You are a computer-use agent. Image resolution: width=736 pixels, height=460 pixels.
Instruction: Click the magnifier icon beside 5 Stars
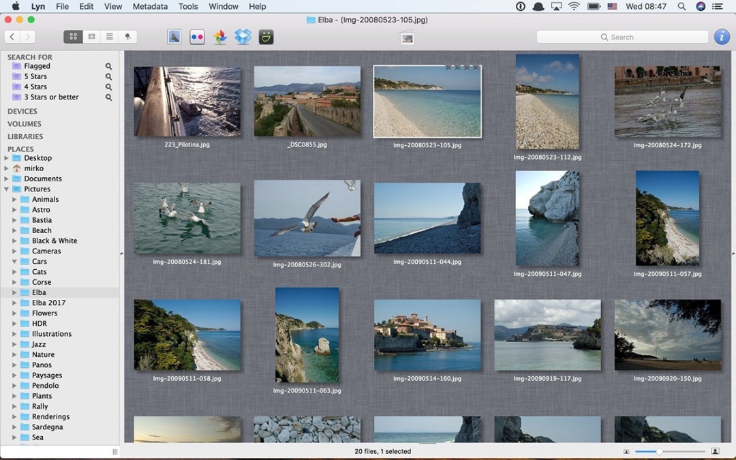(x=108, y=76)
